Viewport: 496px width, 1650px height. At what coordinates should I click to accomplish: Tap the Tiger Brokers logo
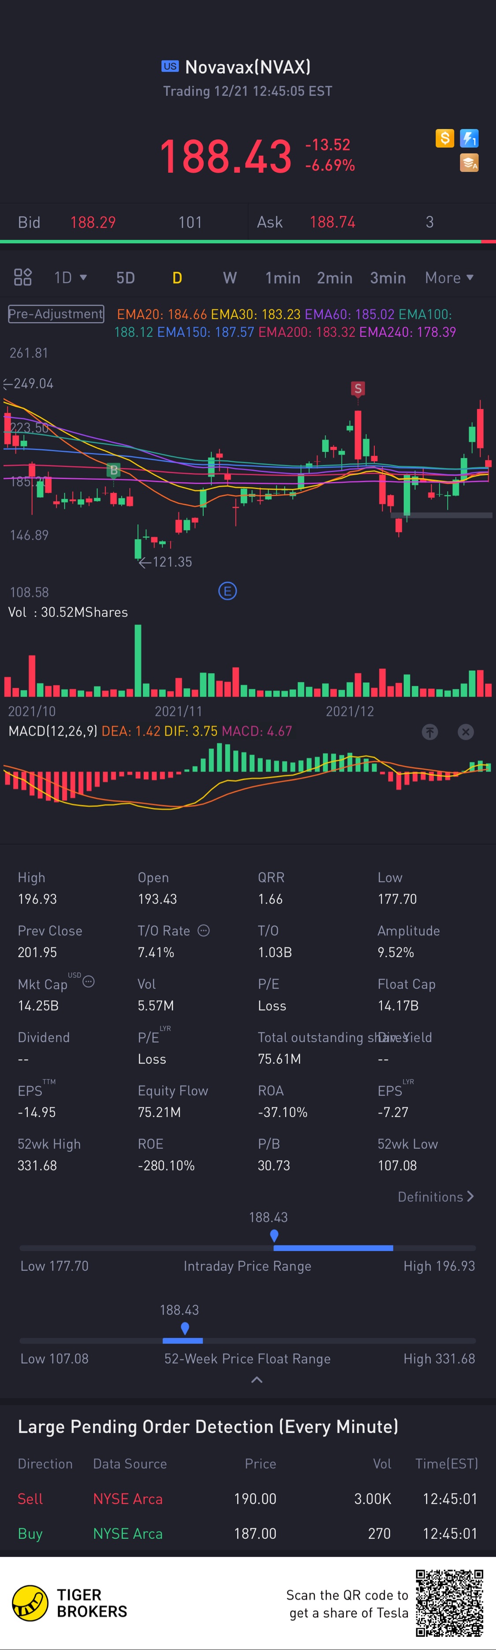[70, 1602]
